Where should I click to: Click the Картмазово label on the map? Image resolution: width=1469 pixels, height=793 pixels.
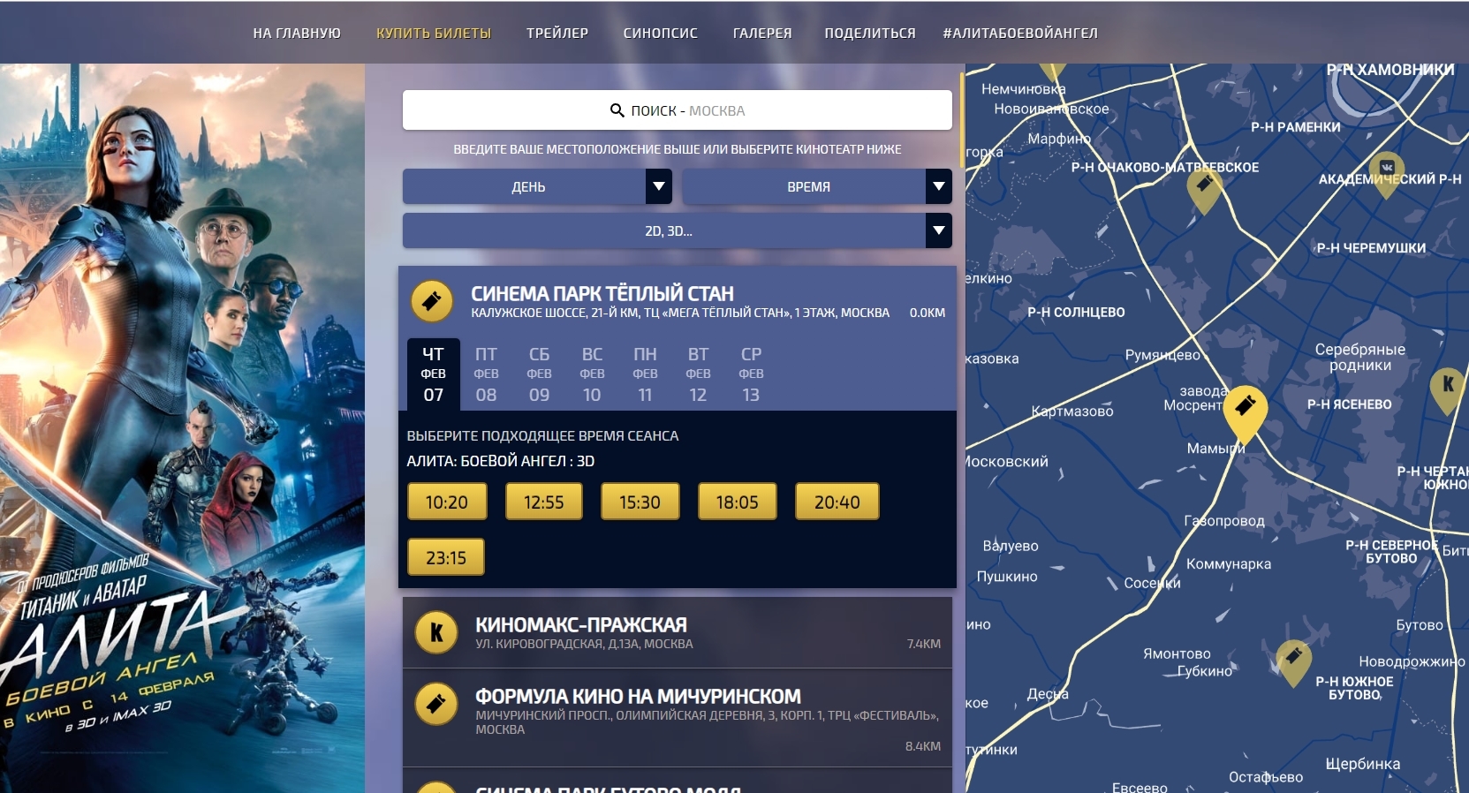pyautogui.click(x=1072, y=412)
